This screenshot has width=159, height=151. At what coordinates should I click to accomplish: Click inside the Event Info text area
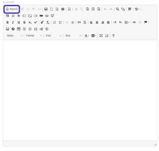point(80,90)
